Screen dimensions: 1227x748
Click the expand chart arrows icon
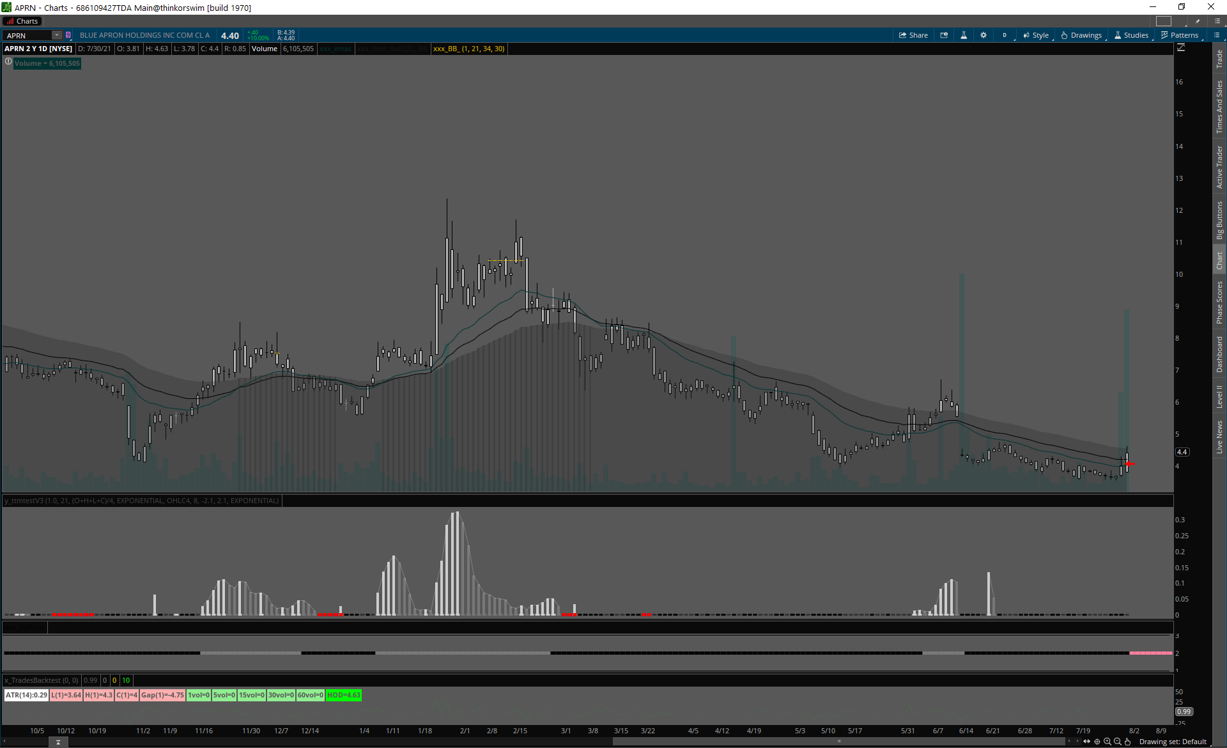pos(1087,742)
